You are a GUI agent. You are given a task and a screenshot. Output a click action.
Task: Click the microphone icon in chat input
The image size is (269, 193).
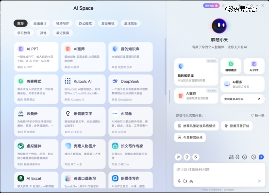pyautogui.click(x=179, y=181)
